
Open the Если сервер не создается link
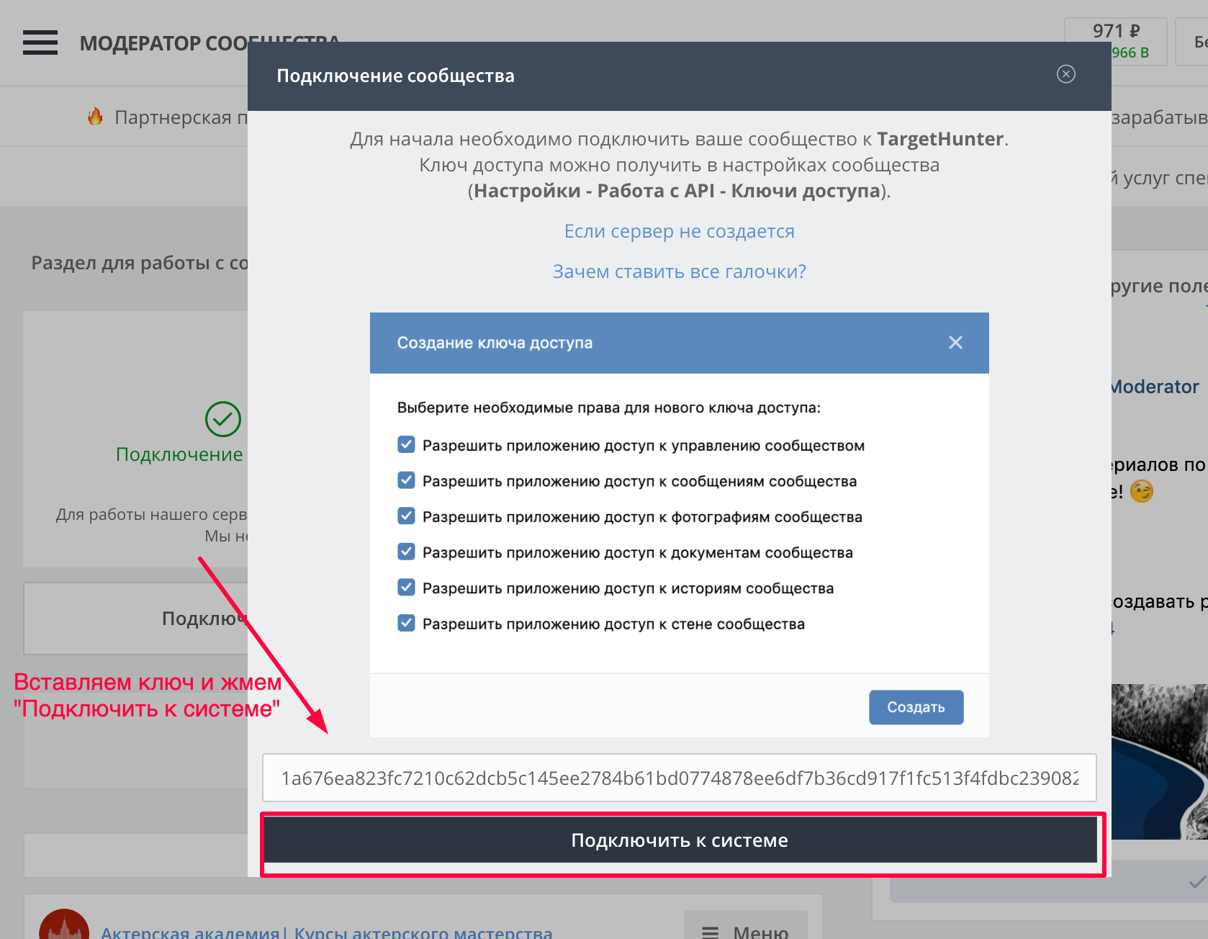tap(680, 231)
